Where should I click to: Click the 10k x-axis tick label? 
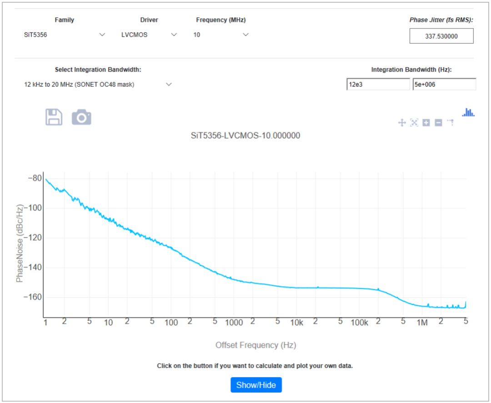tap(296, 323)
